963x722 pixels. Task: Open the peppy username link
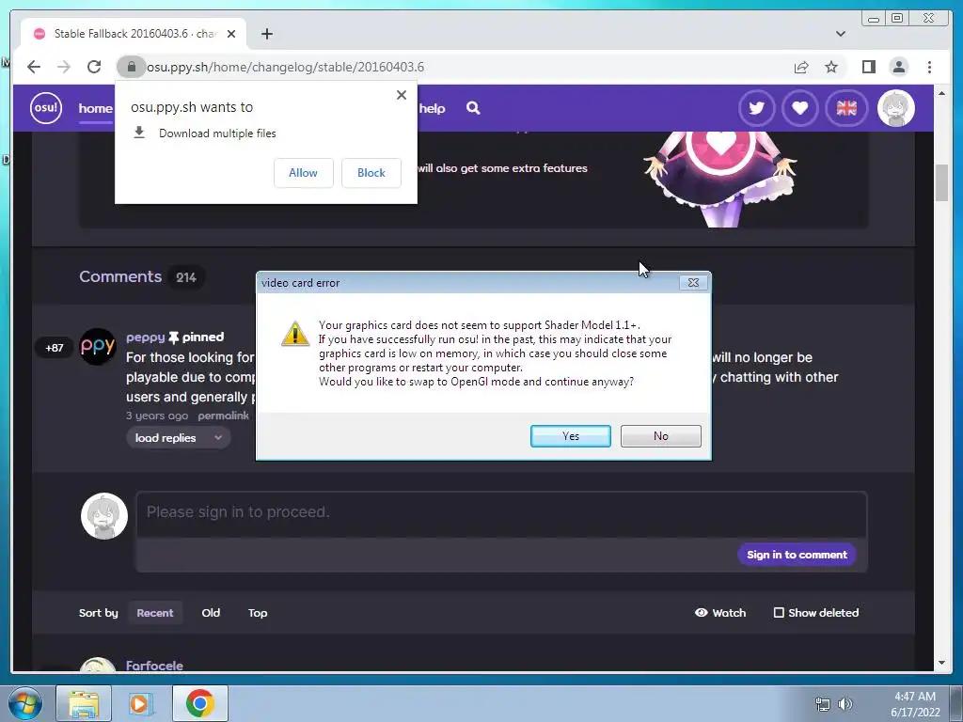tap(146, 337)
